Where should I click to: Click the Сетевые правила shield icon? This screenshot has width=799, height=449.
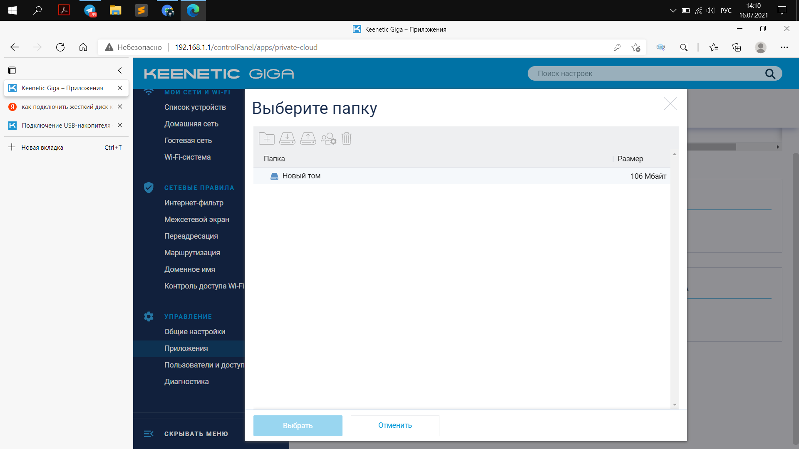click(x=149, y=187)
